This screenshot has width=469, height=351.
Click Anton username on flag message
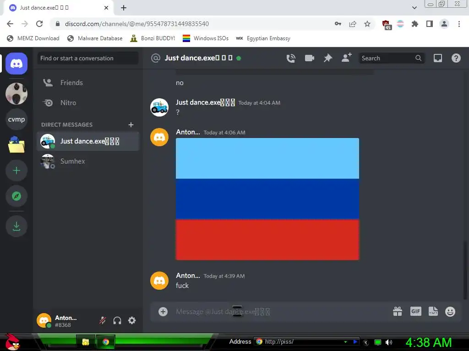click(x=188, y=132)
